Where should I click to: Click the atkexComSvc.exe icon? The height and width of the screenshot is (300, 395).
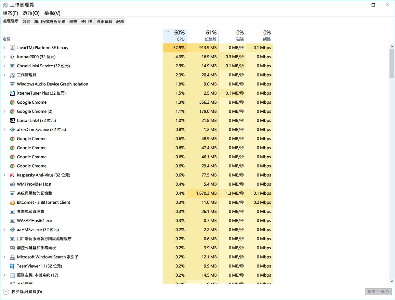[12, 130]
